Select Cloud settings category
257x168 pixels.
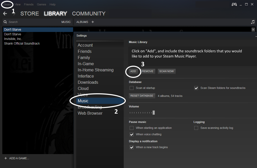coord(83,88)
